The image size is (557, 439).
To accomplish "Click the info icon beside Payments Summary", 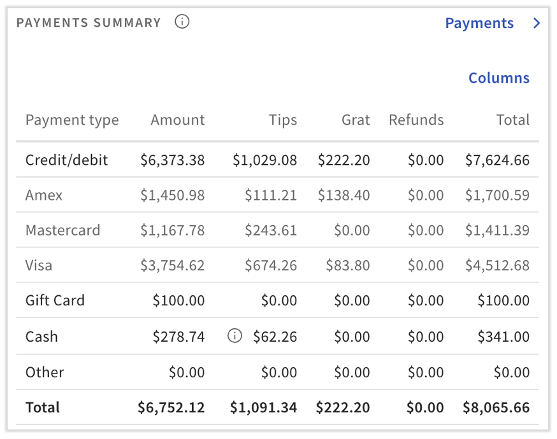I will [x=182, y=22].
